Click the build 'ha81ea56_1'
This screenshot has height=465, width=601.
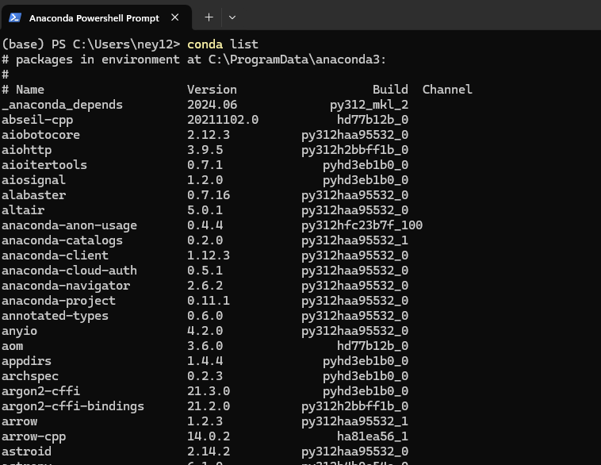373,436
